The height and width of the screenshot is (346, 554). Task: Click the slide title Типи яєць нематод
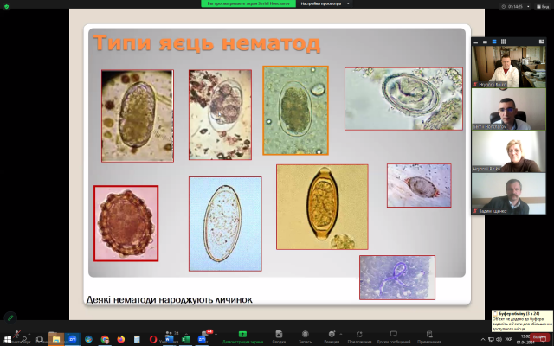[207, 42]
